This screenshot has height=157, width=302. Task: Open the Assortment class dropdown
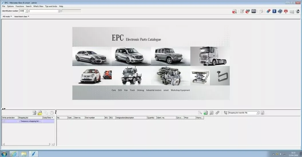(x=21, y=17)
